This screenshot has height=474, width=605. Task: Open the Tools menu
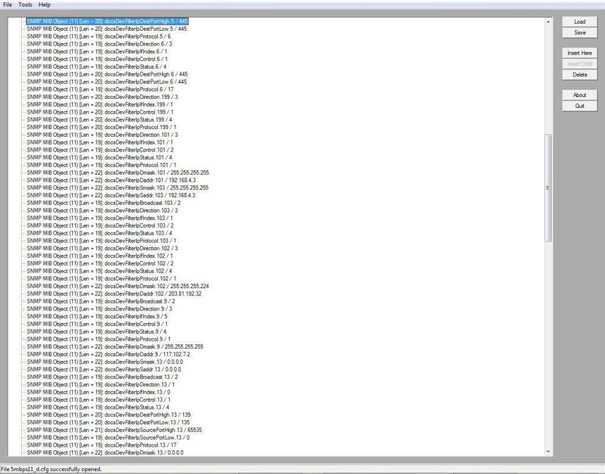point(25,5)
